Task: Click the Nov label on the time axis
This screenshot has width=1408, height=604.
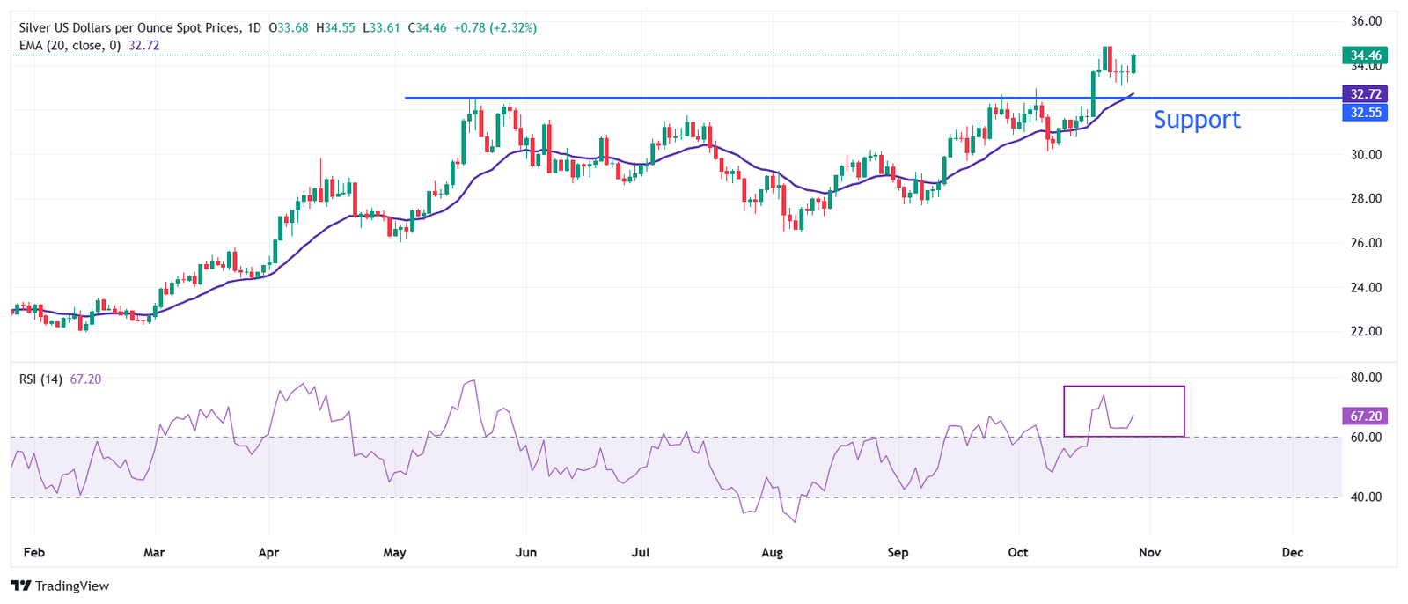Action: click(1149, 553)
